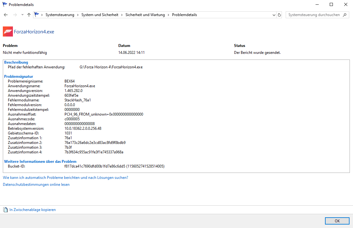Click the StackHash_76a1 module name
The height and width of the screenshot is (228, 353).
pos(78,100)
